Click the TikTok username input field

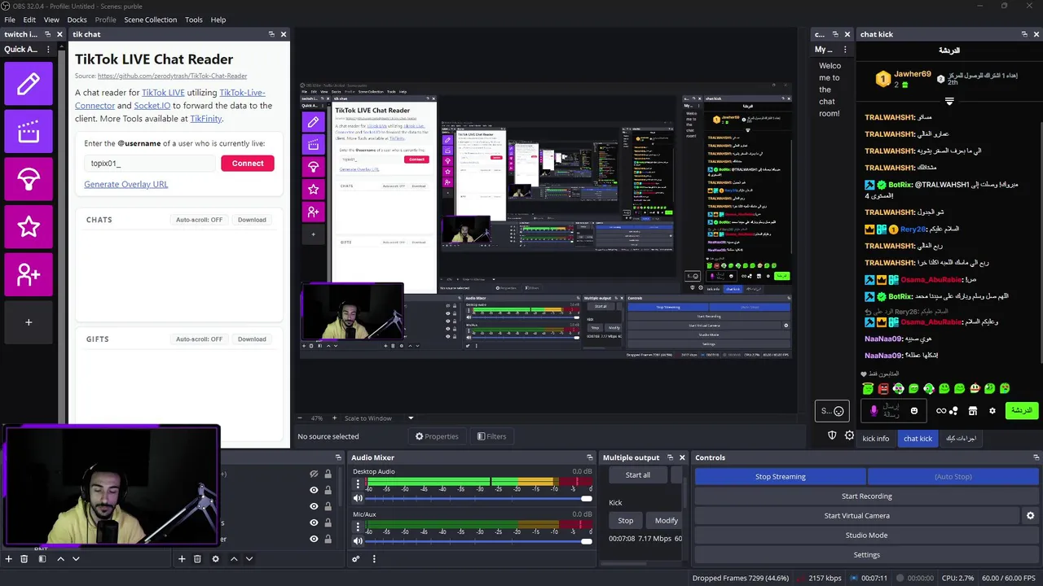coord(150,164)
